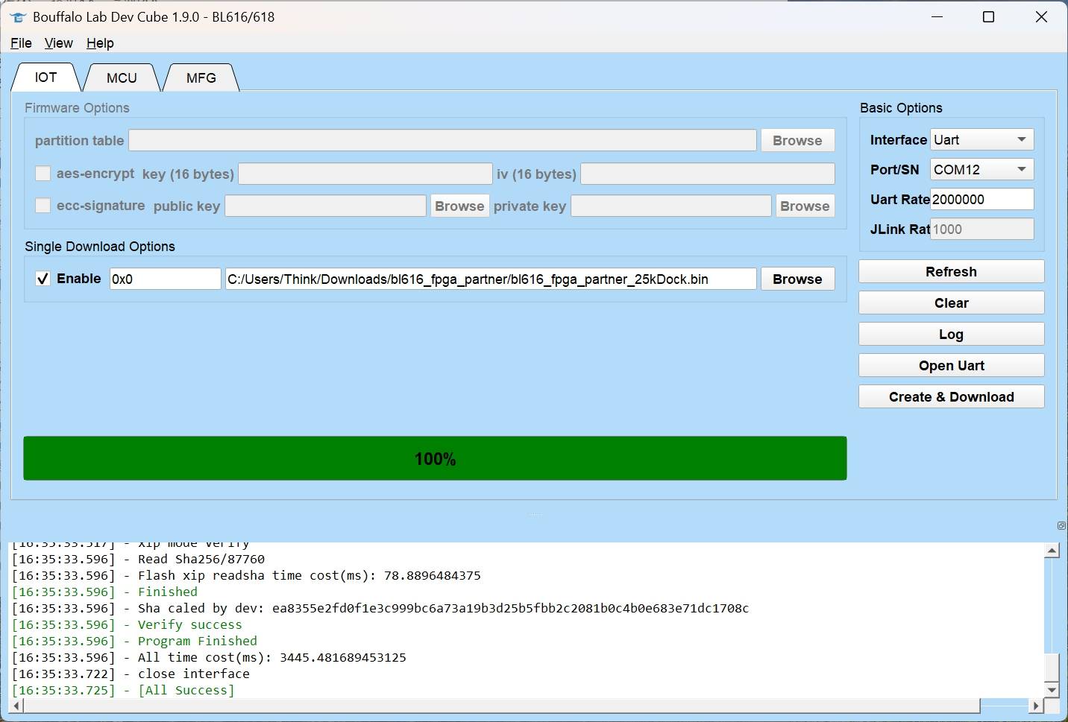Click the JLink Rate field showing 1000
1068x722 pixels.
(x=981, y=229)
